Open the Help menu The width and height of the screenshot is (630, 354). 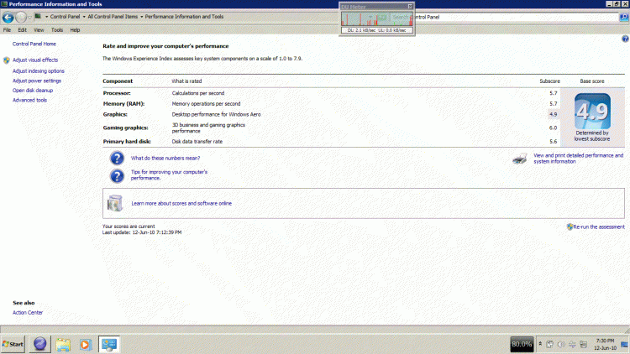pos(75,30)
